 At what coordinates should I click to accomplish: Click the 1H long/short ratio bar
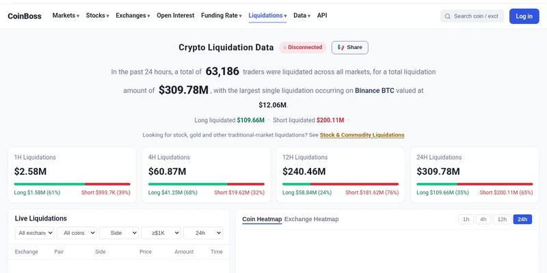tap(72, 184)
